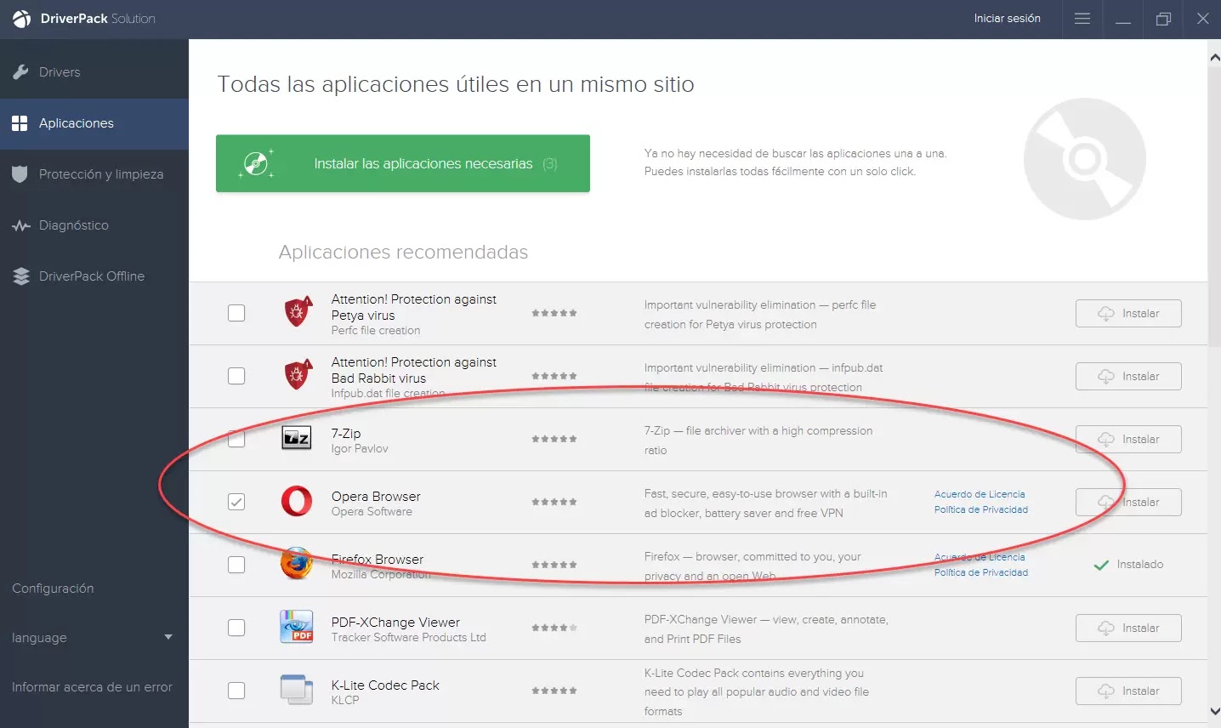This screenshot has width=1221, height=728.
Task: Click the large grey disc illustration
Action: pos(1085,159)
